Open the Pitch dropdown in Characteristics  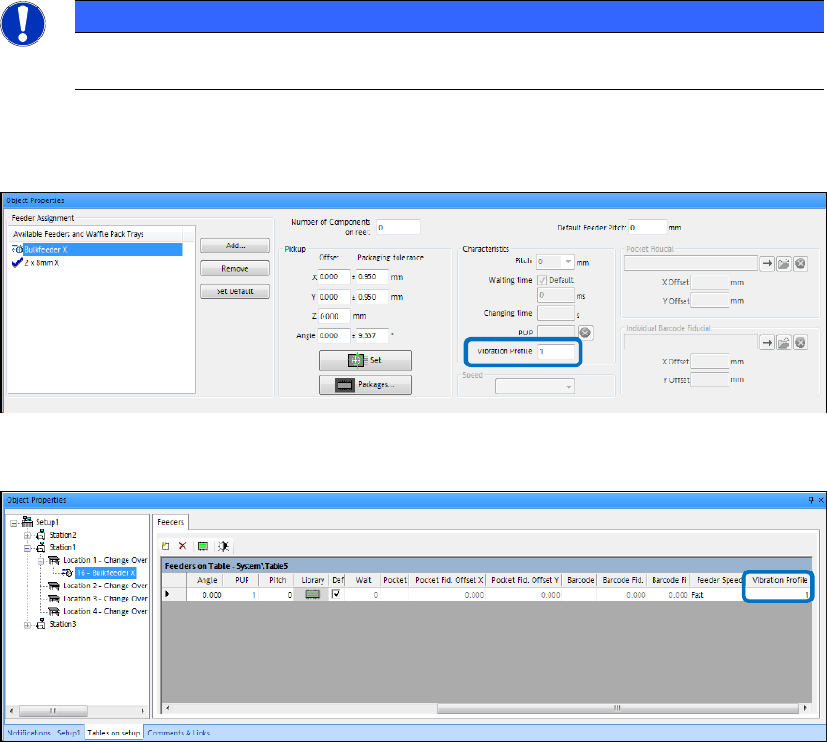click(567, 263)
